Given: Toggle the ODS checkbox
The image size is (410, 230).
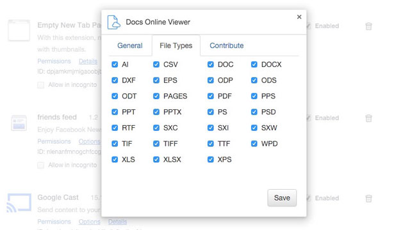Looking at the screenshot, I should coord(254,80).
